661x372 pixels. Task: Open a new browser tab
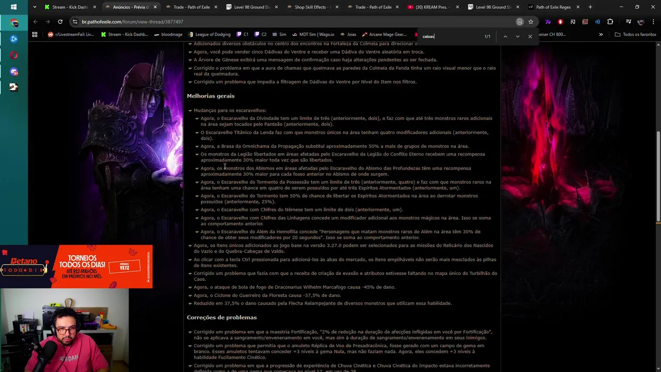(590, 7)
